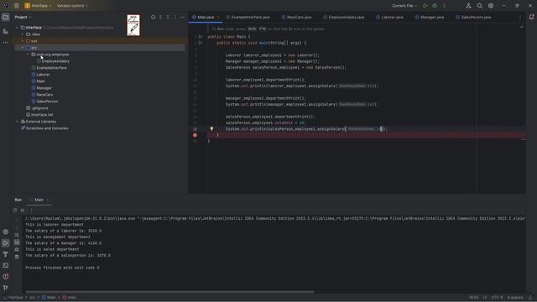Toggle scroll to end in console

(x=17, y=242)
